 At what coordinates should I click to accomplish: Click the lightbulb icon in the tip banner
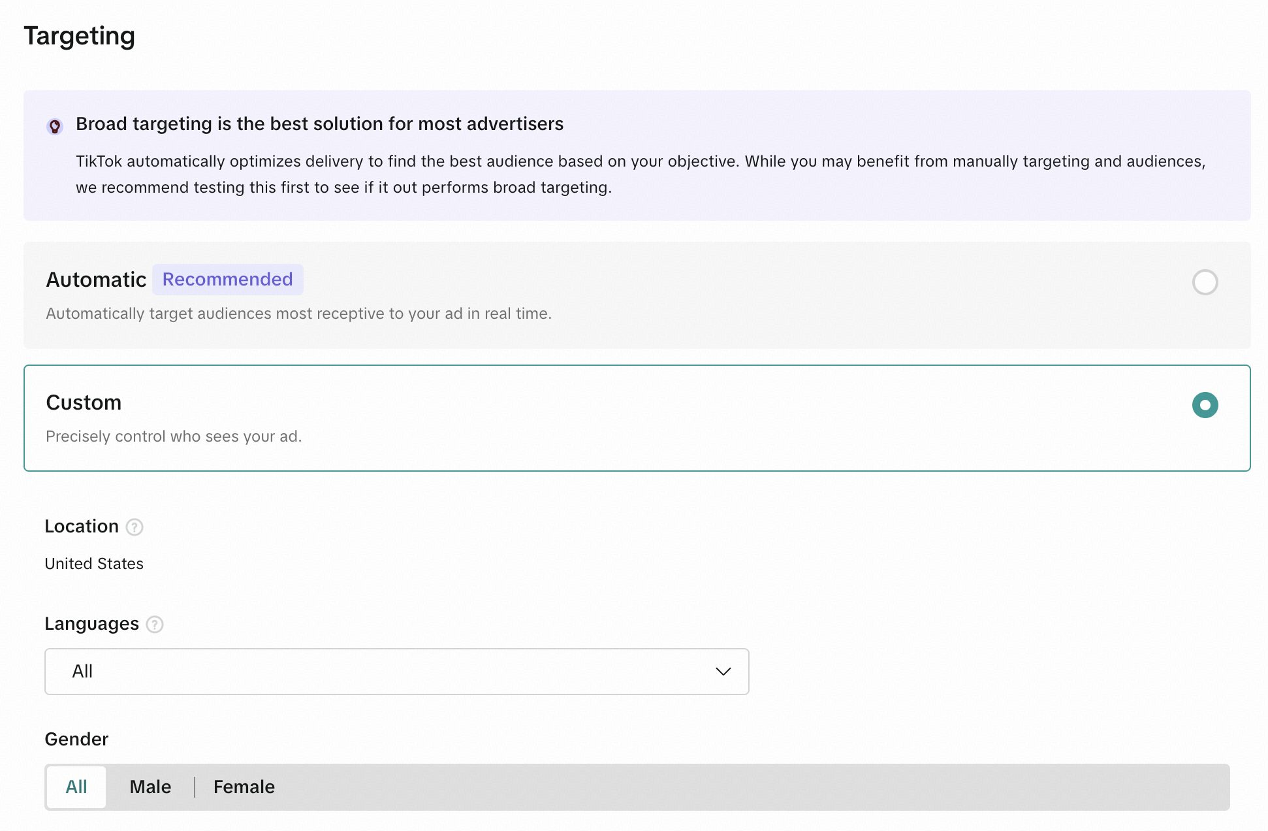pyautogui.click(x=55, y=127)
